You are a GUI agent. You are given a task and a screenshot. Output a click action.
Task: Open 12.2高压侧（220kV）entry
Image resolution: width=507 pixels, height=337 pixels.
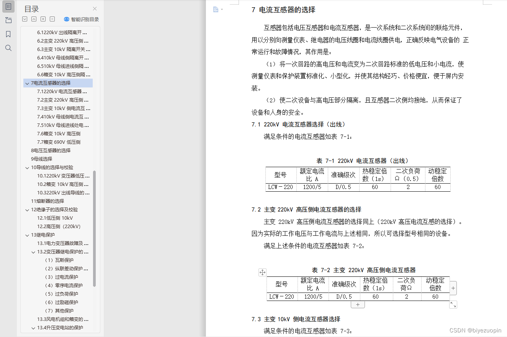(59, 227)
